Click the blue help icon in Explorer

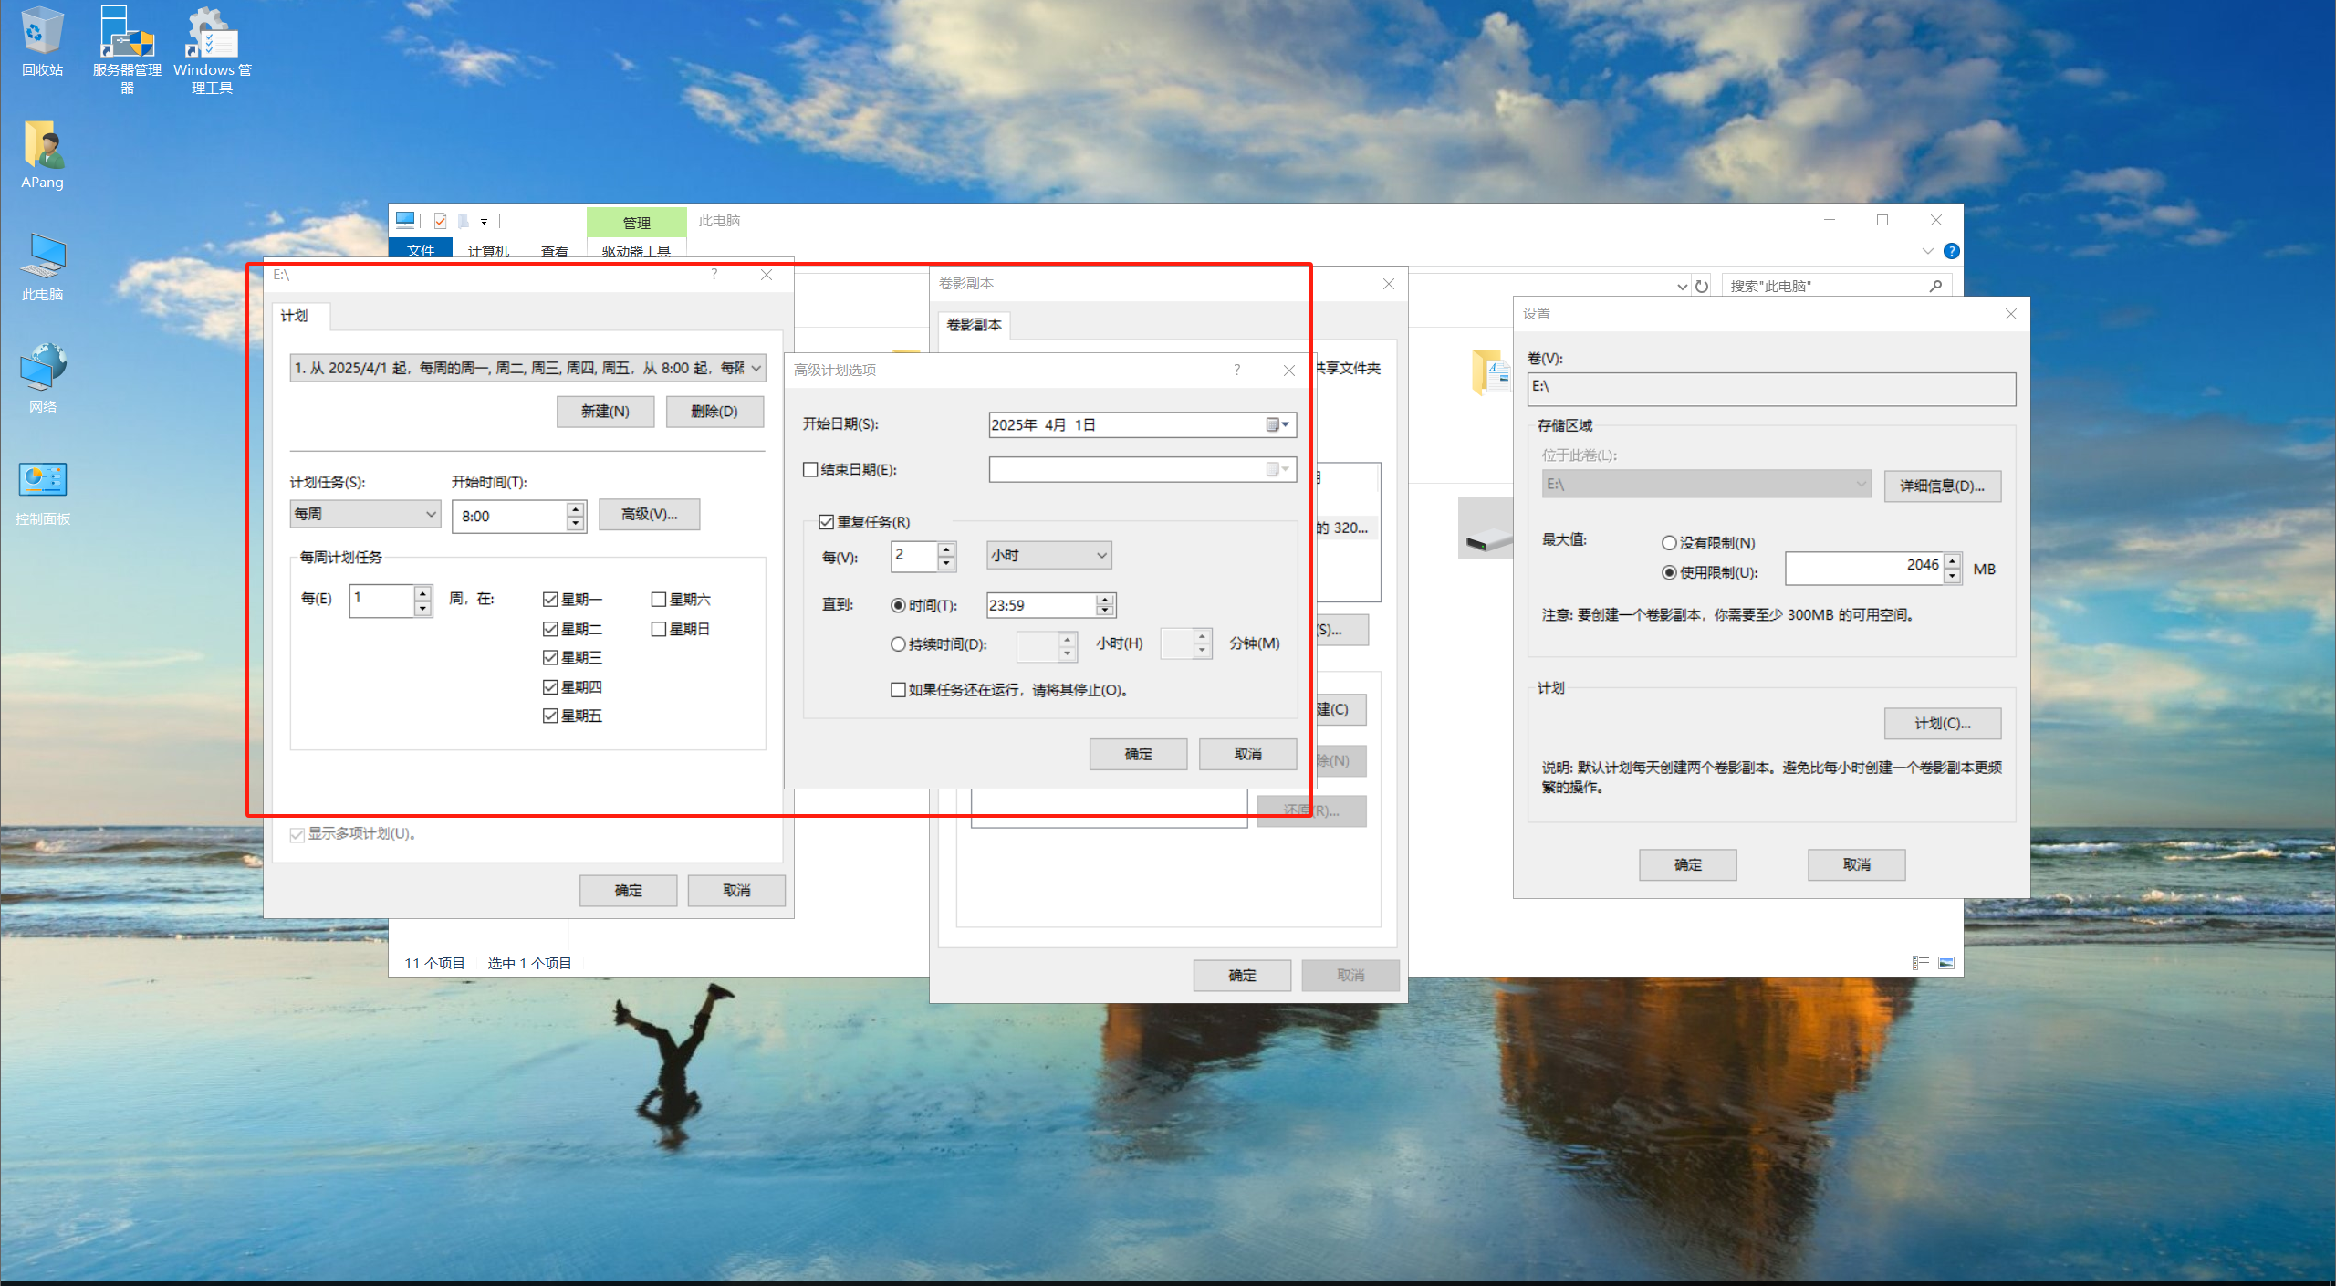tap(1951, 251)
